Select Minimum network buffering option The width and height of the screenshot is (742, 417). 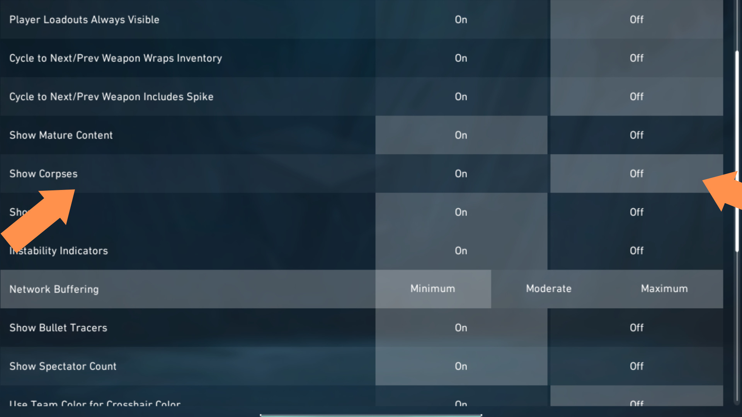coord(432,289)
